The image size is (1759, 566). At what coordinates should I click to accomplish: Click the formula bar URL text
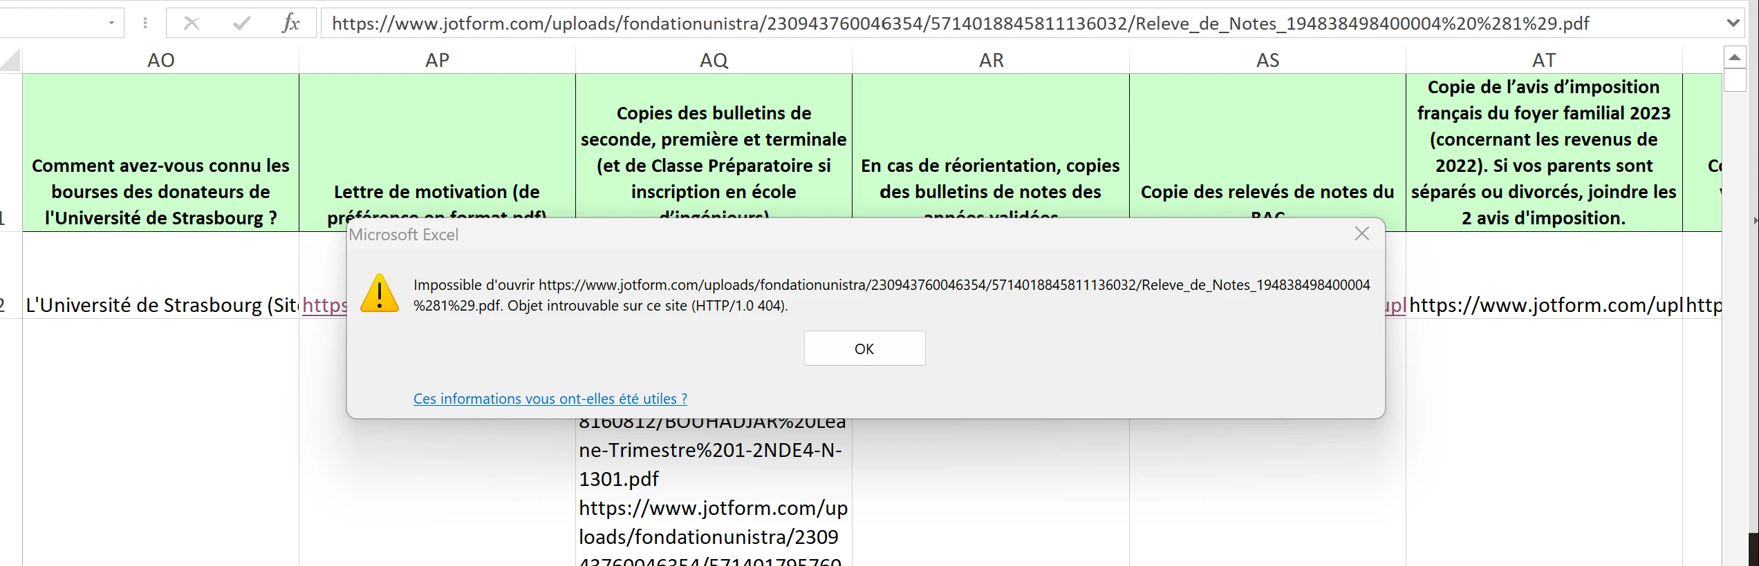(x=960, y=23)
